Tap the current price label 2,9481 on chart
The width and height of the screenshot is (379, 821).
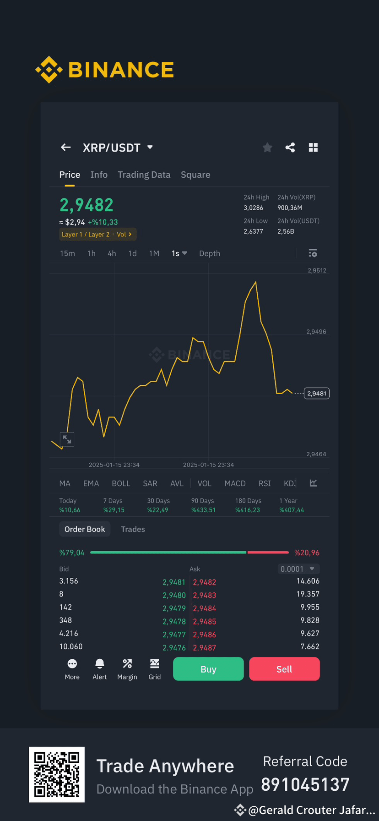[317, 394]
